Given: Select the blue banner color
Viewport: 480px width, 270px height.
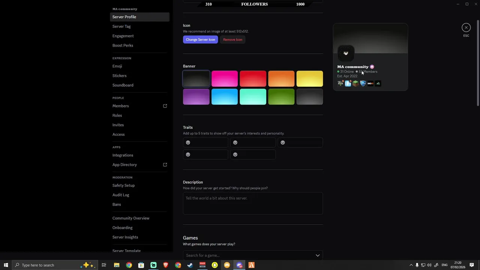Looking at the screenshot, I should pyautogui.click(x=225, y=97).
